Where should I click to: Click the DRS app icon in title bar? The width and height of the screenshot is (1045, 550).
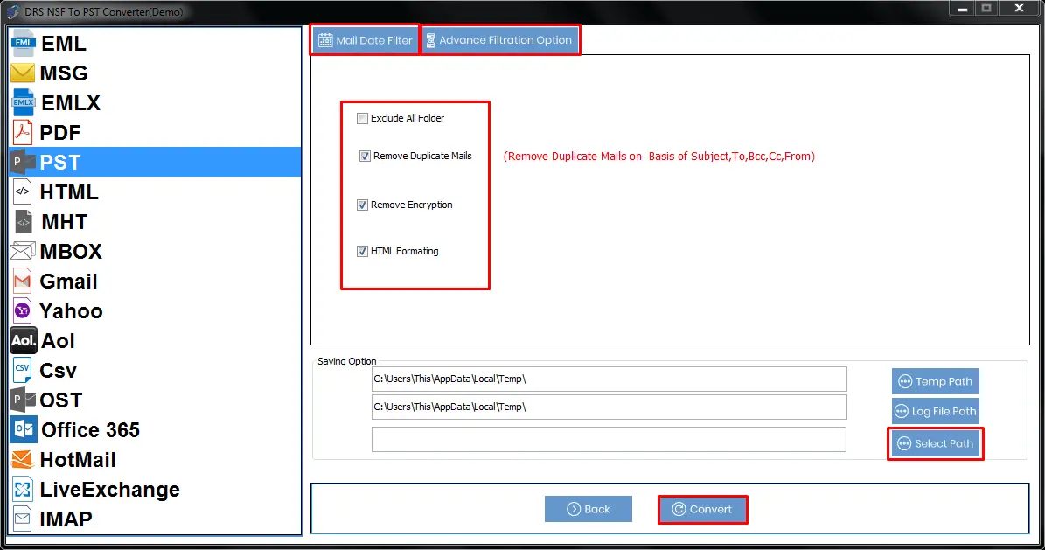click(x=12, y=11)
